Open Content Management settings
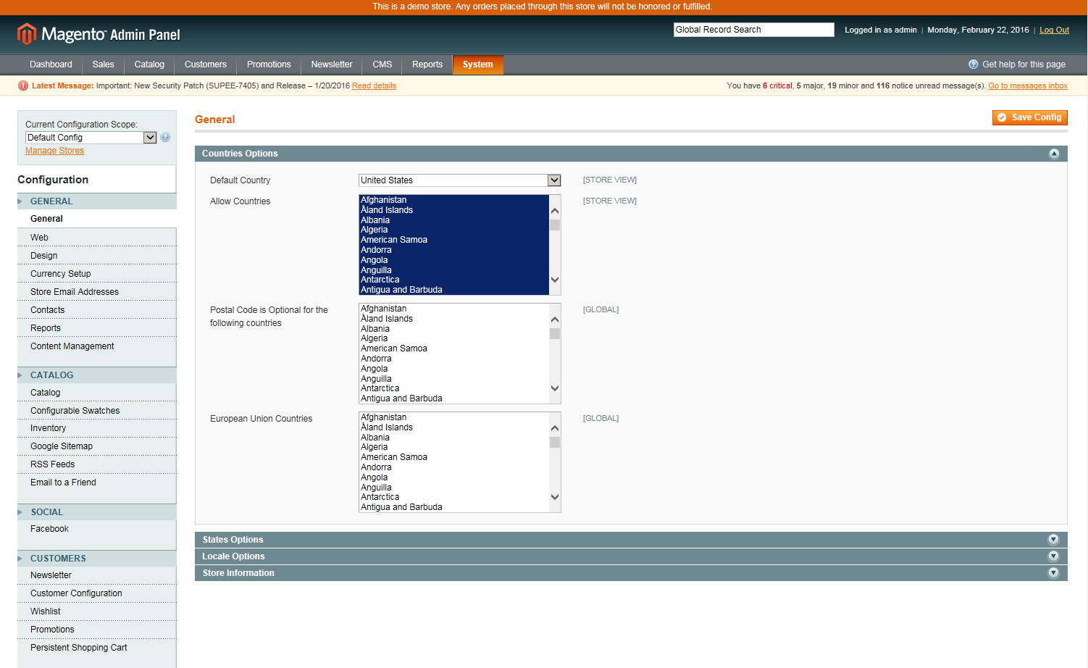The height and width of the screenshot is (668, 1088). coord(96,346)
